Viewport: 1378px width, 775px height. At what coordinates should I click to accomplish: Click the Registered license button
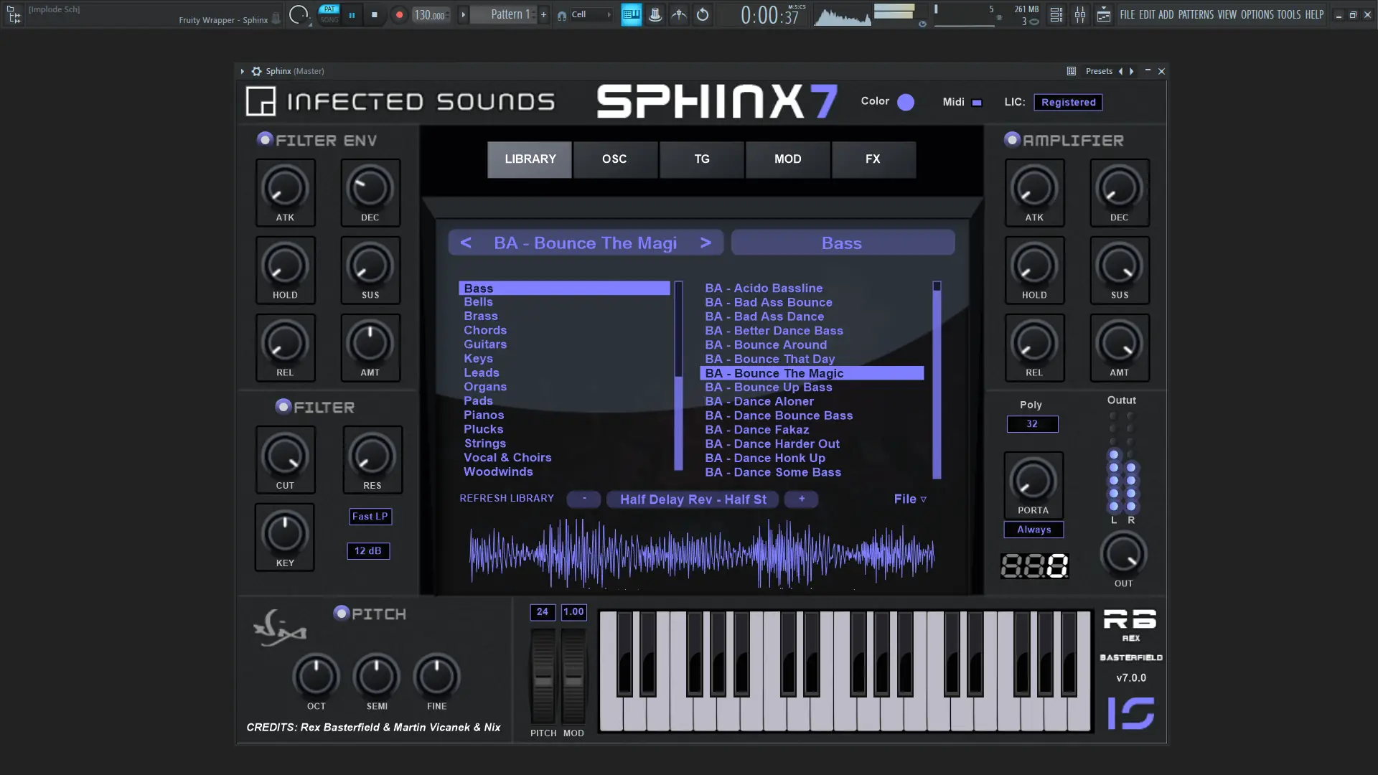click(x=1067, y=102)
